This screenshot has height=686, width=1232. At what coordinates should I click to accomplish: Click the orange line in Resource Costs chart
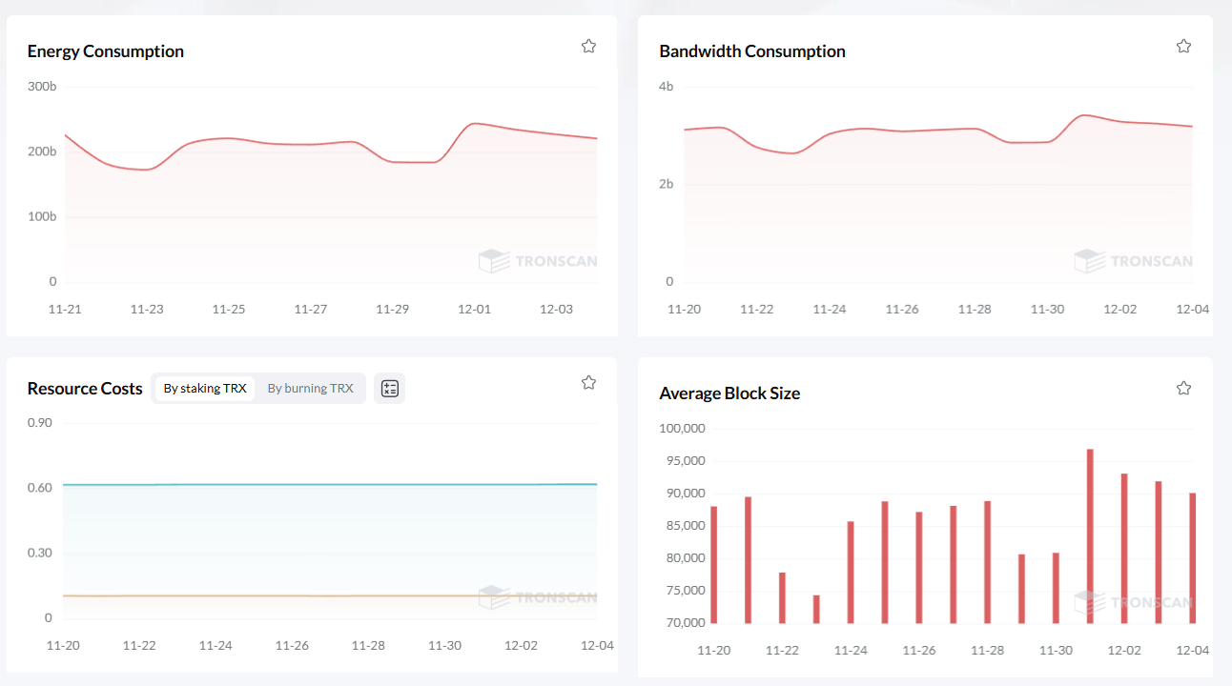tap(286, 595)
